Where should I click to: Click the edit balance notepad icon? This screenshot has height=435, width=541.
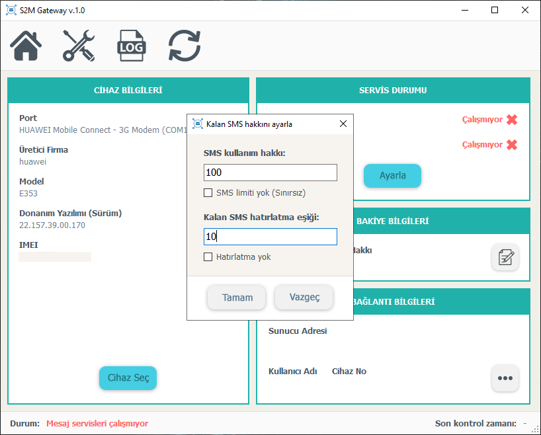pyautogui.click(x=505, y=257)
